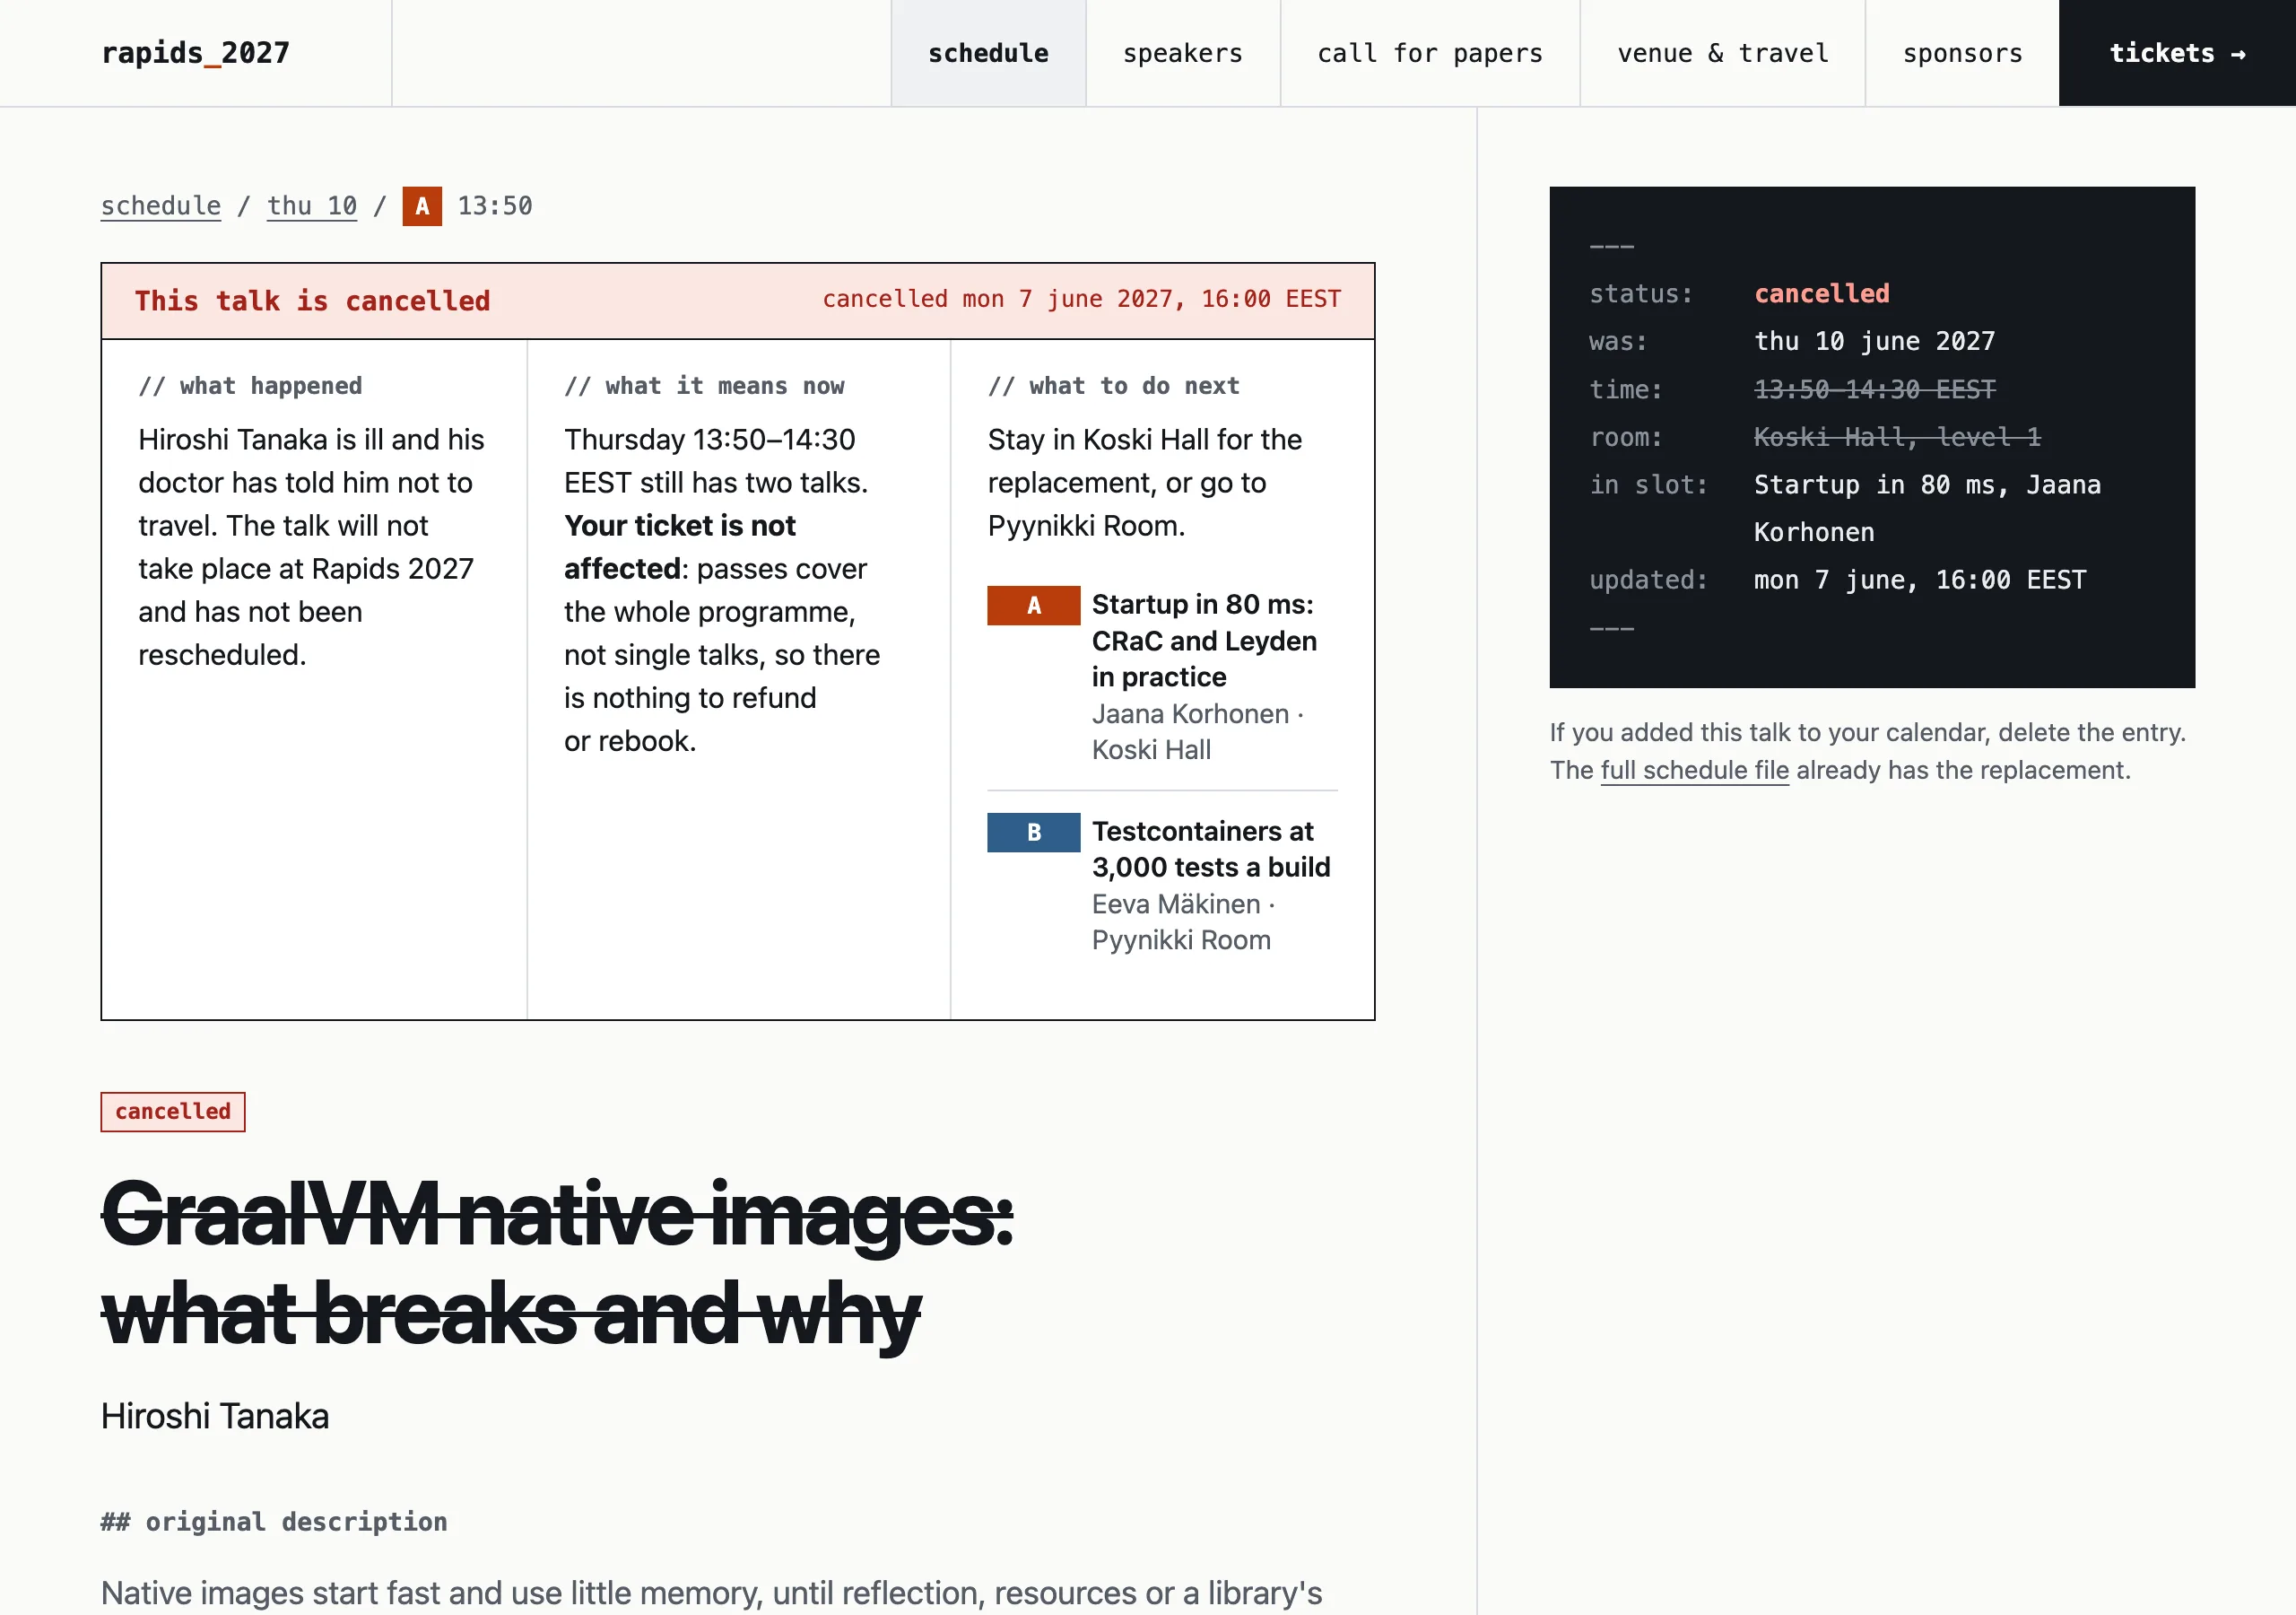View the sponsors page
The height and width of the screenshot is (1615, 2296).
click(1962, 53)
